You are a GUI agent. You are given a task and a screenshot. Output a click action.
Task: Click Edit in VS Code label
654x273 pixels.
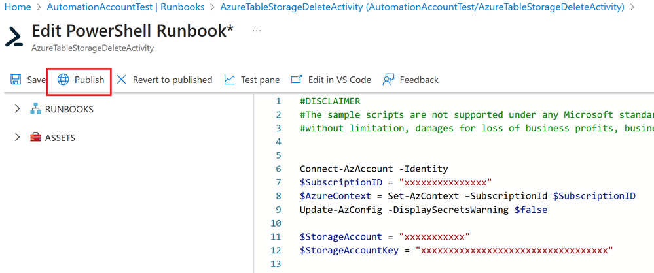(x=340, y=80)
